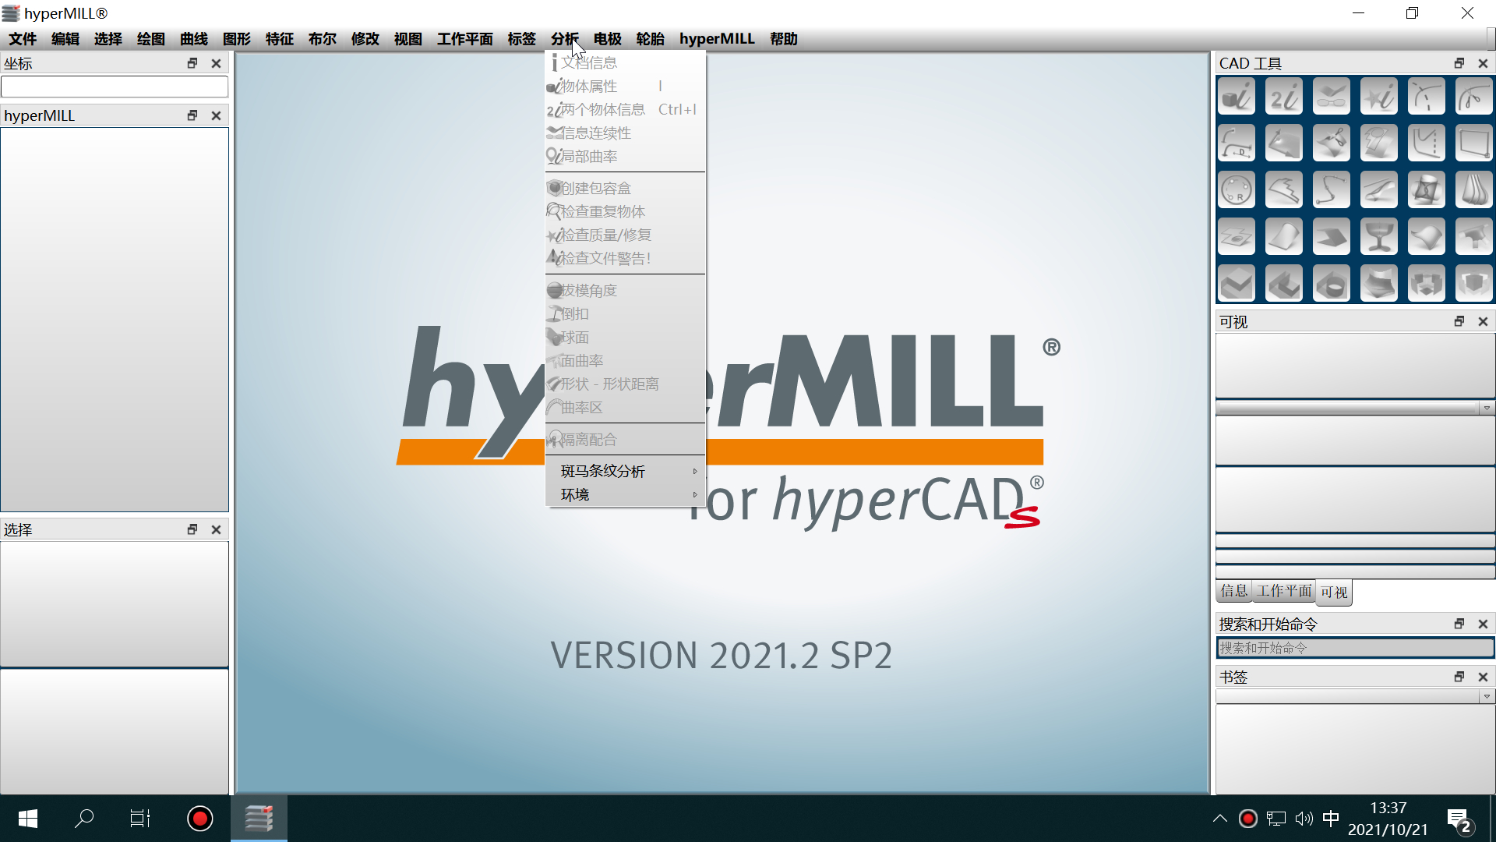Open the 曲线 menu
The image size is (1496, 842).
[x=194, y=39]
